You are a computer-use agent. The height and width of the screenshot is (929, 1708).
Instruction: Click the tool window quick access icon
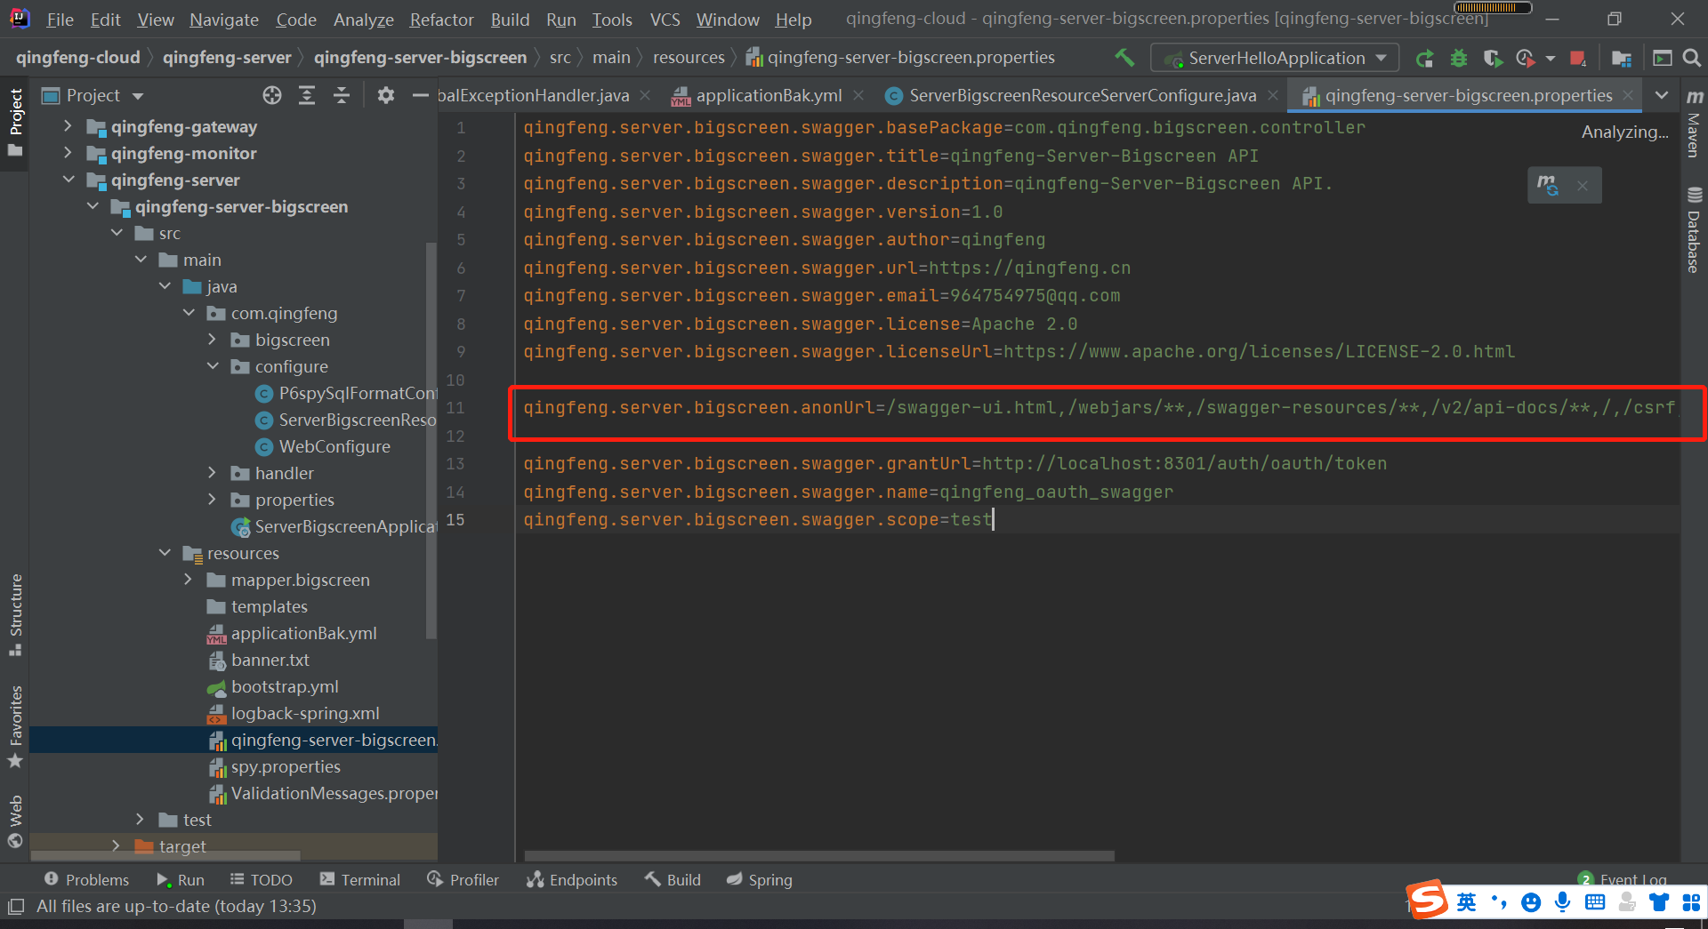(16, 907)
